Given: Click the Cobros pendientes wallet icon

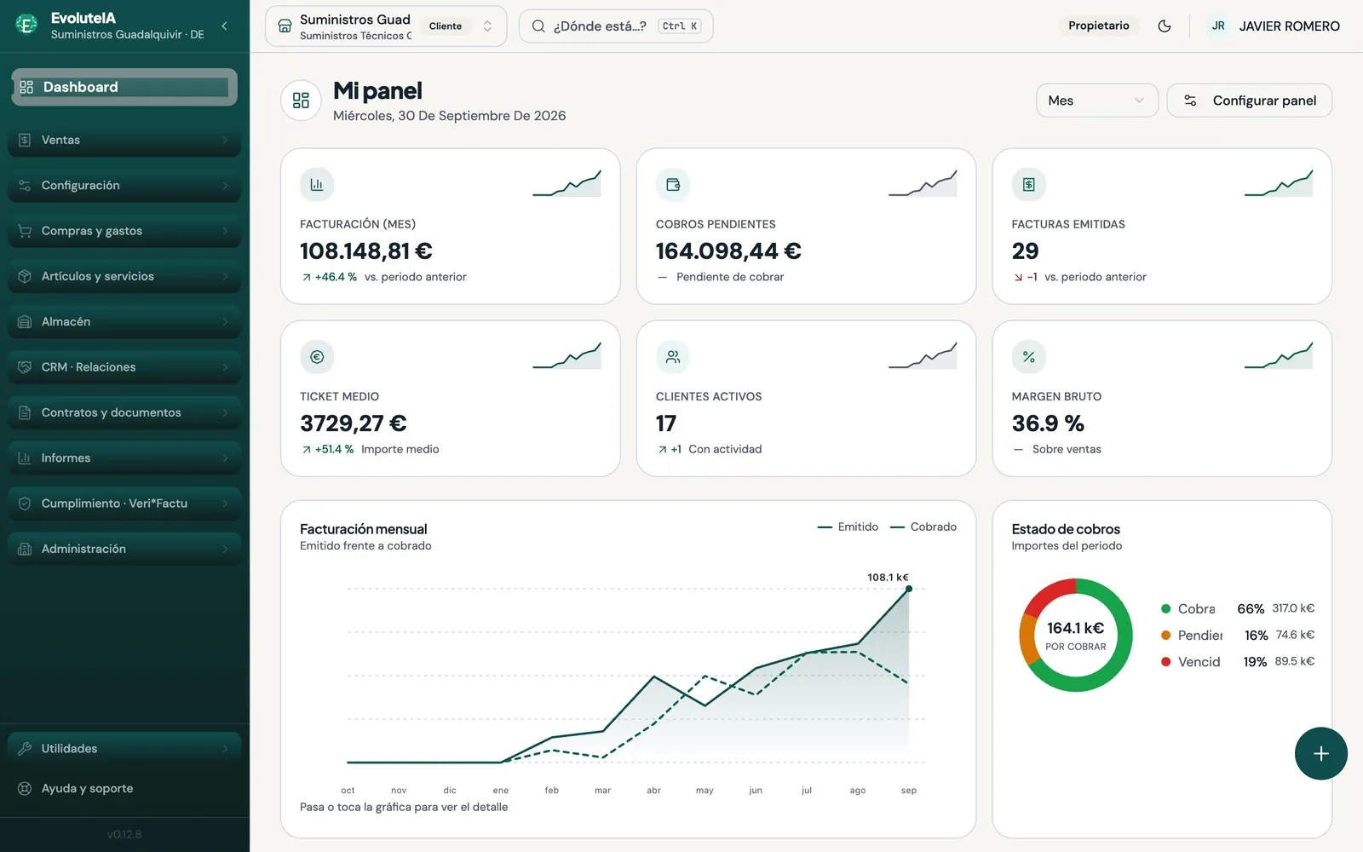Looking at the screenshot, I should (x=673, y=185).
